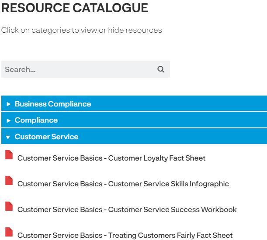Click the red file icon beside Customer Service Skills Infographic
This screenshot has height=240, width=267.
tap(9, 180)
